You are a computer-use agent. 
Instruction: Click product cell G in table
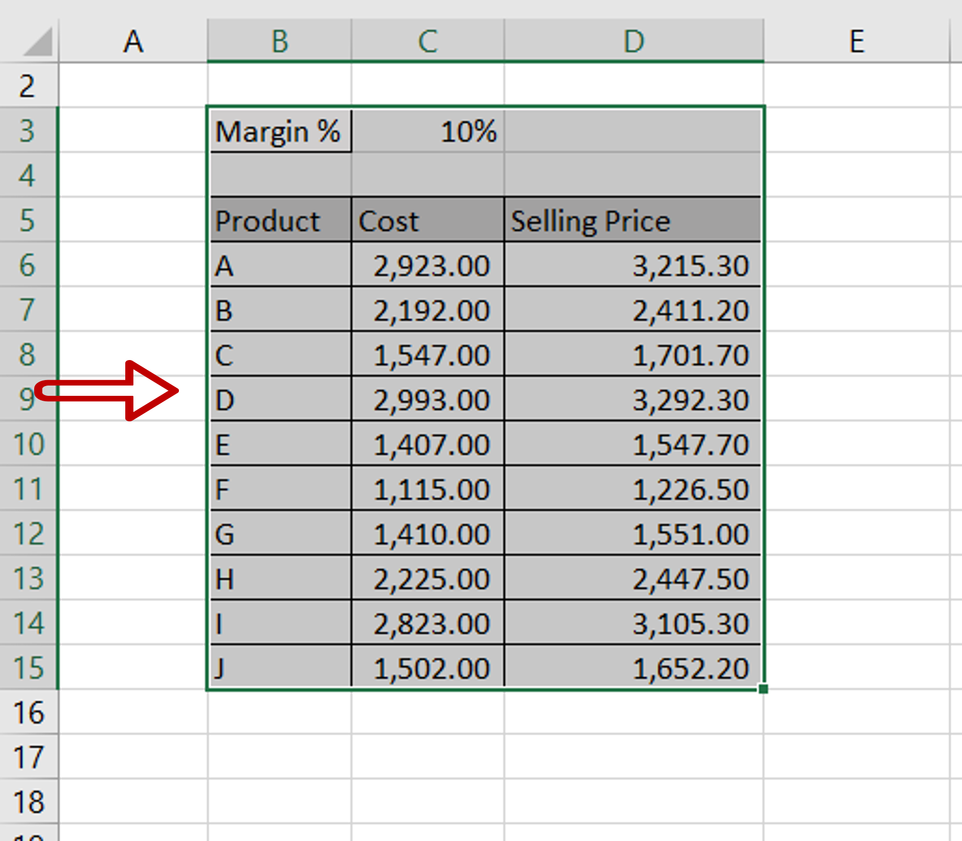pos(280,533)
